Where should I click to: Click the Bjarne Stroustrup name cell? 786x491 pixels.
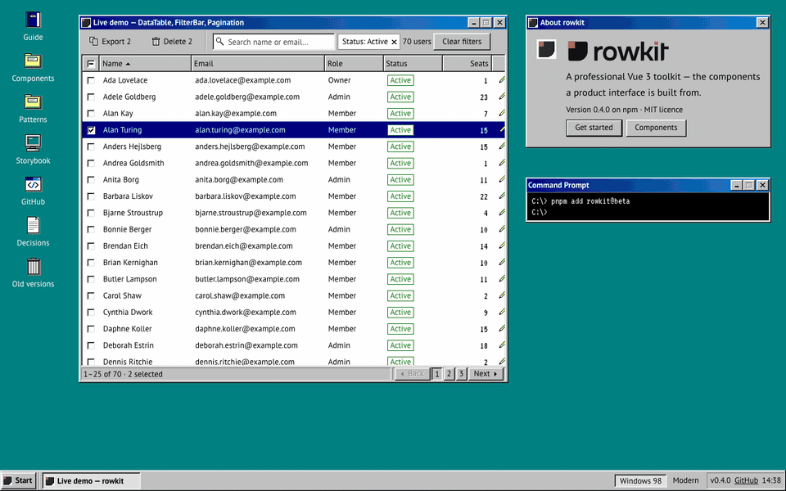[133, 213]
